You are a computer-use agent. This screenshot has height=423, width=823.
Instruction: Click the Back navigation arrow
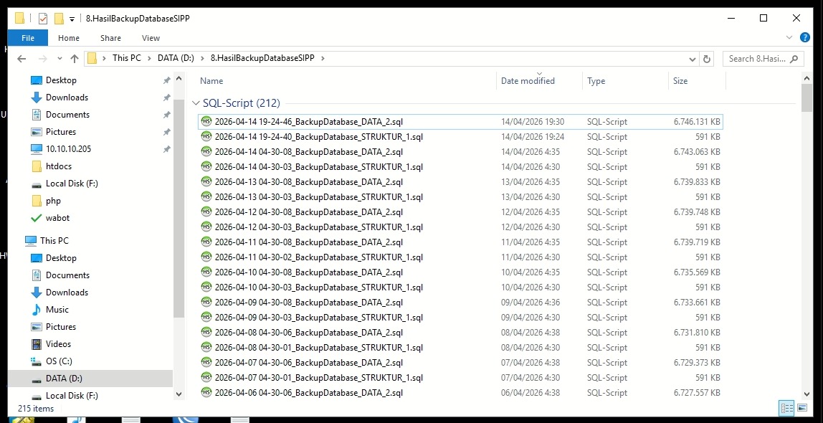tap(22, 59)
